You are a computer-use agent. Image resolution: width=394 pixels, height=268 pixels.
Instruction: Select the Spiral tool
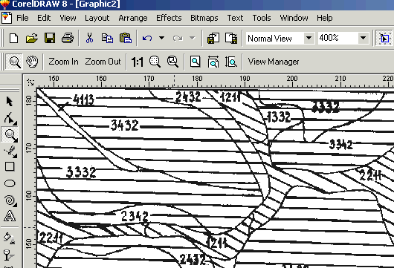(10, 200)
